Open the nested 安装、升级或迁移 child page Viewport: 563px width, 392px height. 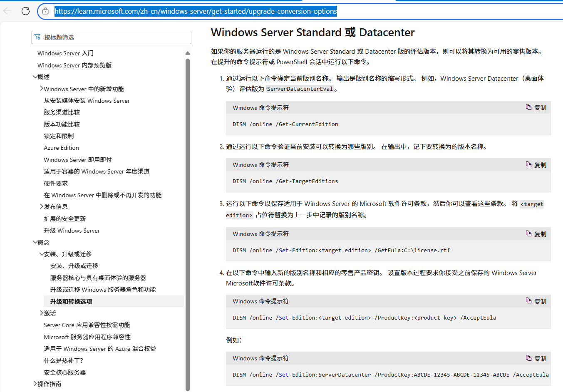coord(74,266)
